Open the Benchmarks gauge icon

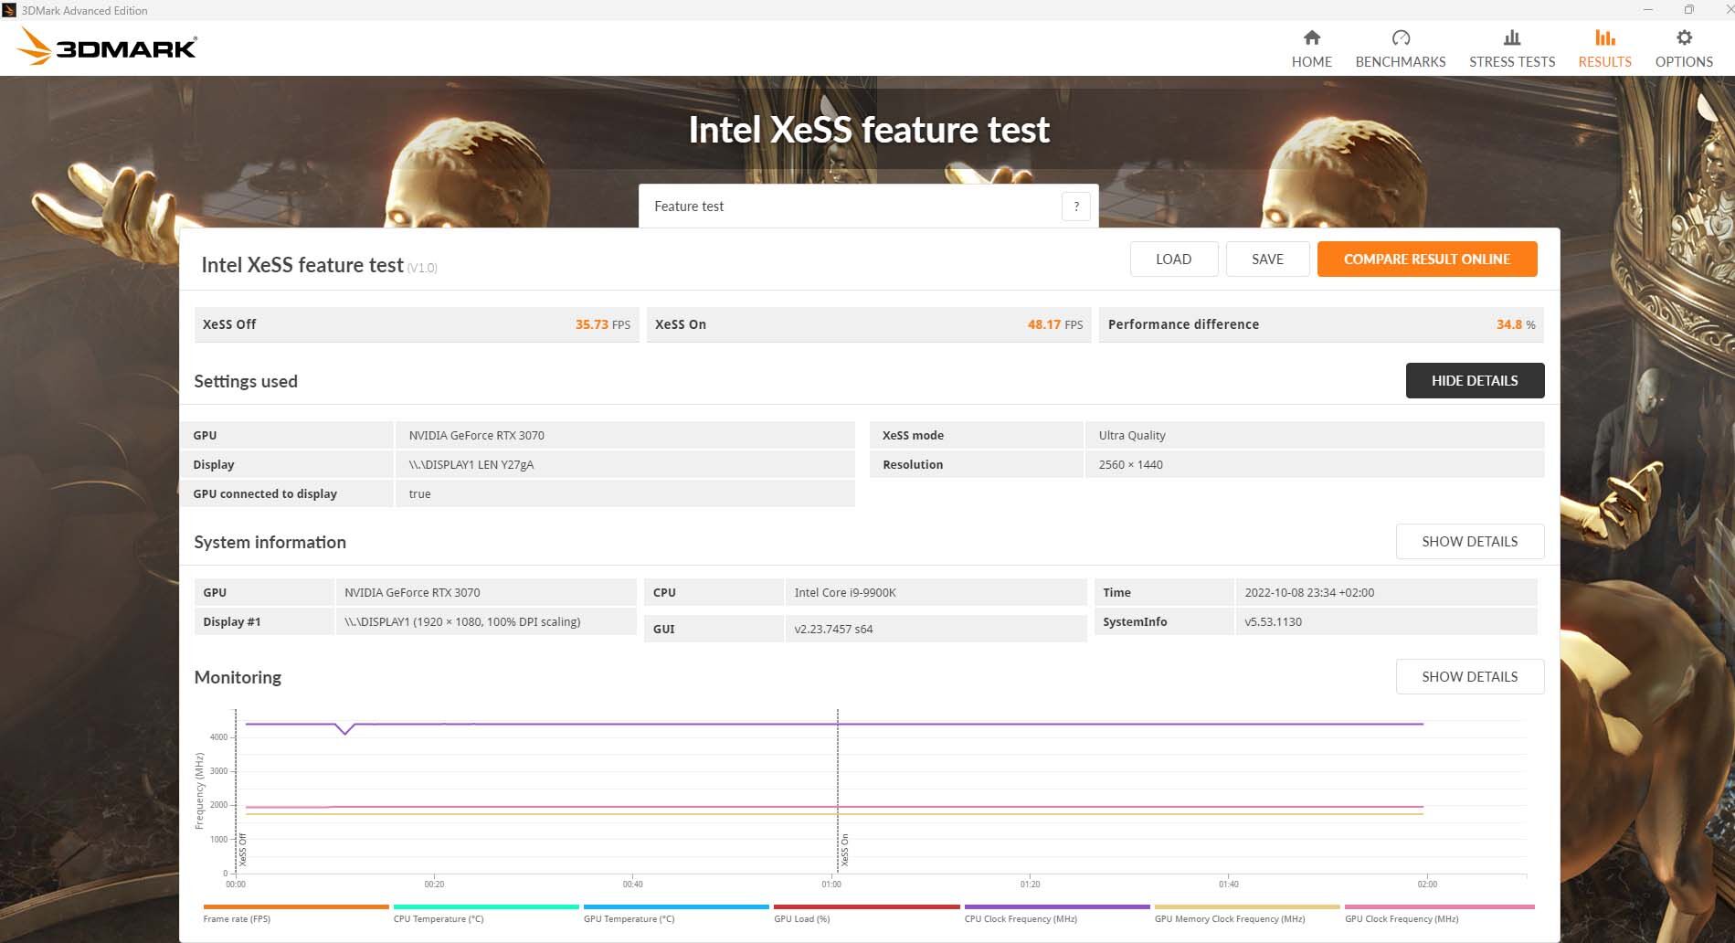[1401, 37]
